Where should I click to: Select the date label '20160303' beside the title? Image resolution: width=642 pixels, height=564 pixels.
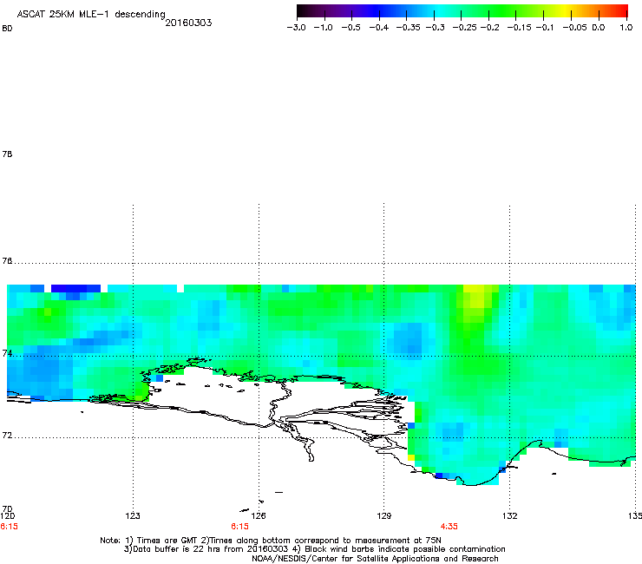[x=188, y=23]
